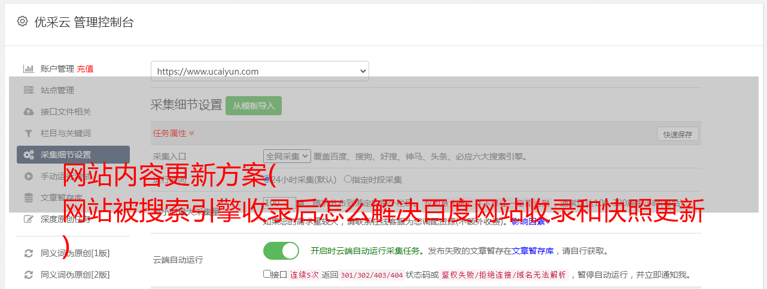Click the gear icon beside 优采云 管理控制台
Screen dimensions: 767x289
[x=22, y=21]
